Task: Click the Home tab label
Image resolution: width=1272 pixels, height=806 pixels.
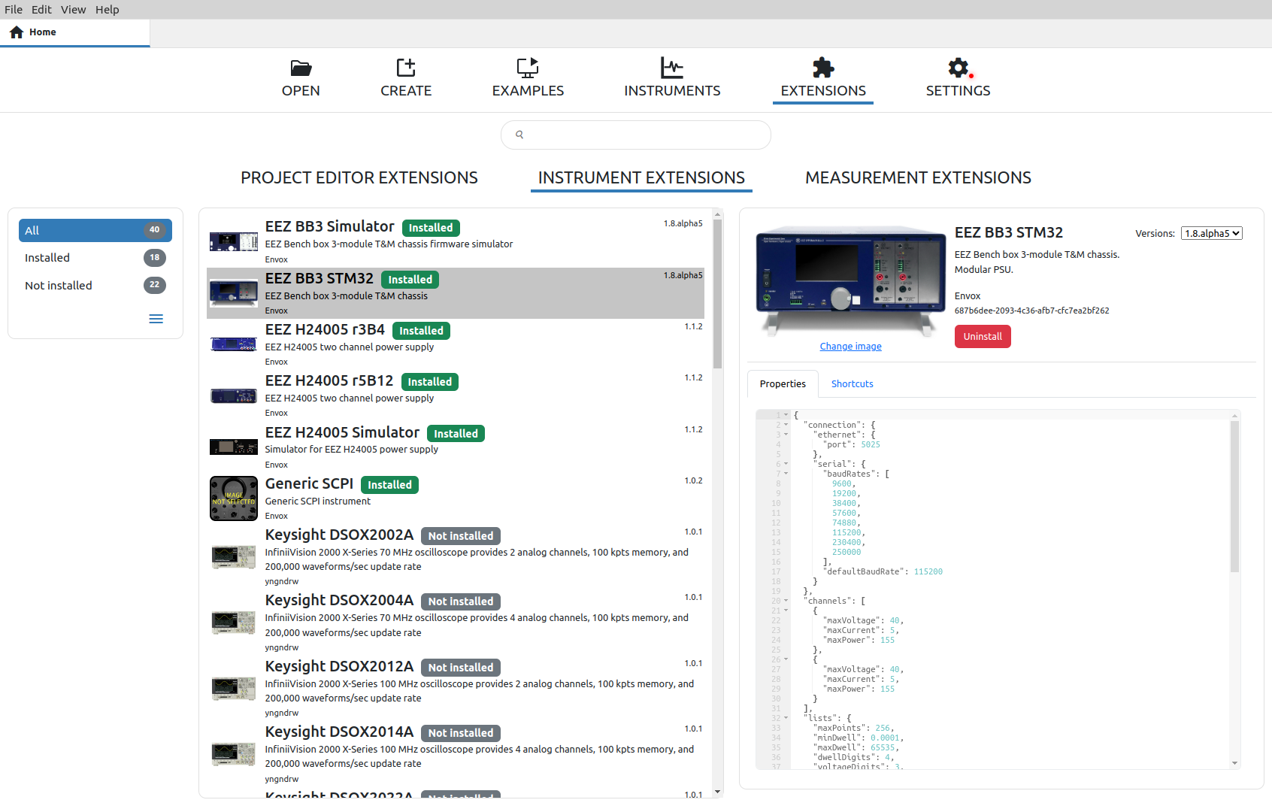Action: coord(43,32)
